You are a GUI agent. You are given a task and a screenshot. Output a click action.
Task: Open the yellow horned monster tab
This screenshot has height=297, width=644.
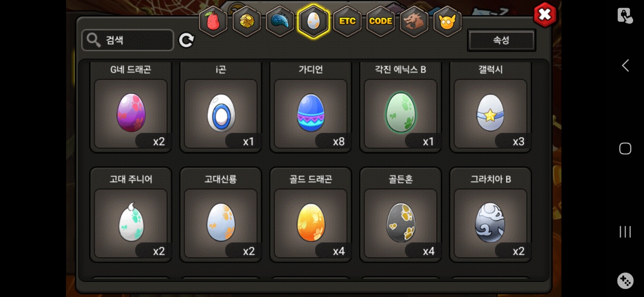pos(447,22)
